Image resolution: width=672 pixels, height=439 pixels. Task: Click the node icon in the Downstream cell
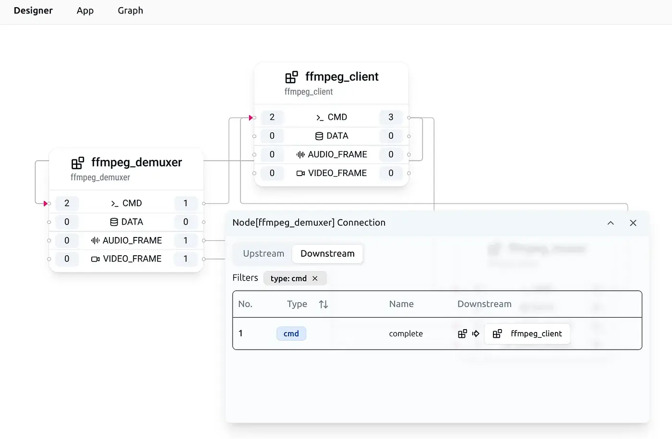coord(463,333)
